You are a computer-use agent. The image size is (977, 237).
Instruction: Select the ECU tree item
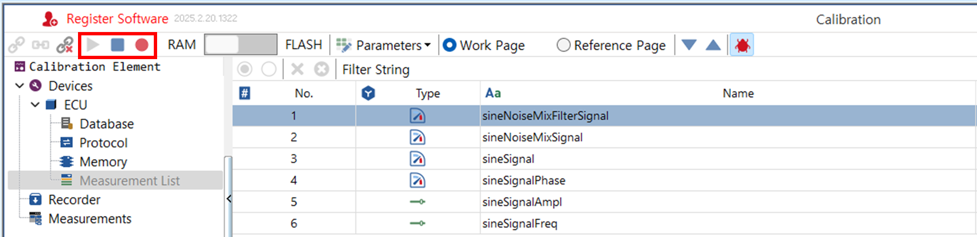pyautogui.click(x=75, y=105)
